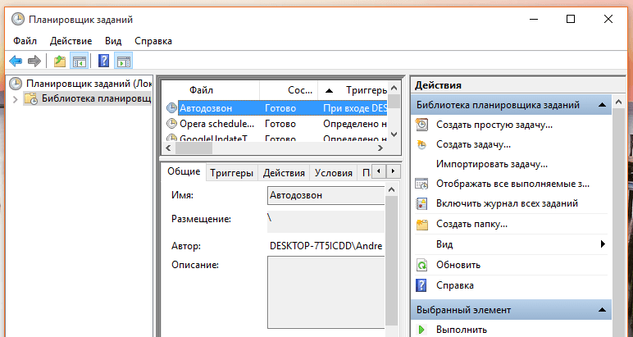Open the Действие menu

71,40
